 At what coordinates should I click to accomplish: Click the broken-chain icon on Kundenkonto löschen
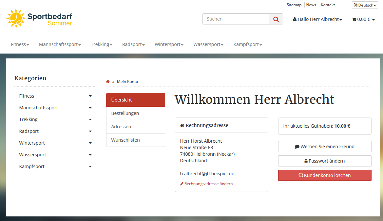[x=300, y=175]
